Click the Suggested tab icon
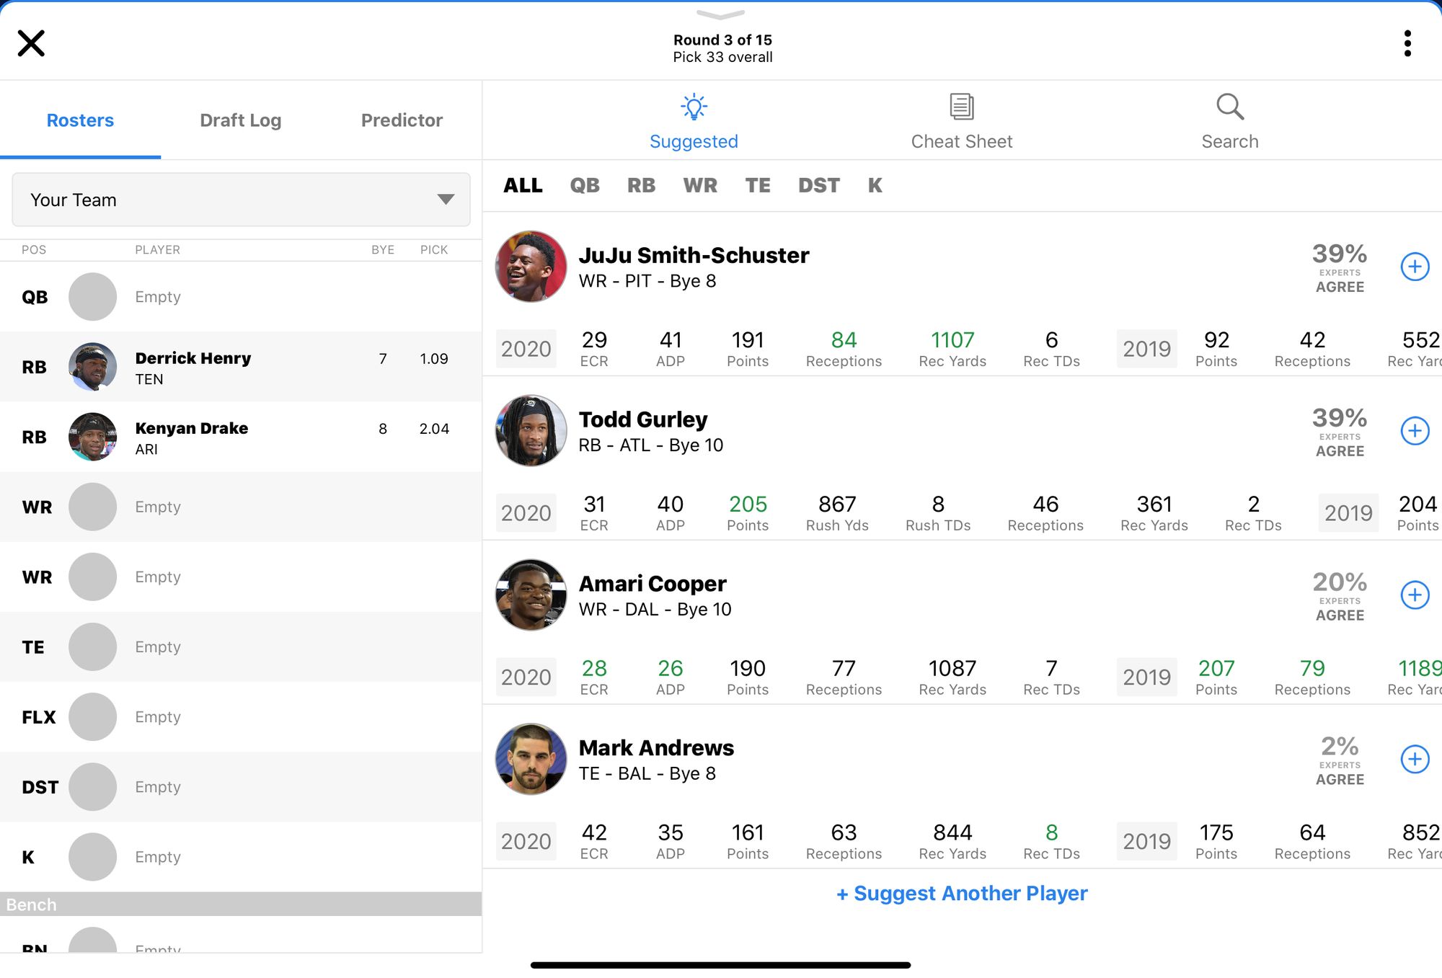The width and height of the screenshot is (1442, 978). pos(694,106)
